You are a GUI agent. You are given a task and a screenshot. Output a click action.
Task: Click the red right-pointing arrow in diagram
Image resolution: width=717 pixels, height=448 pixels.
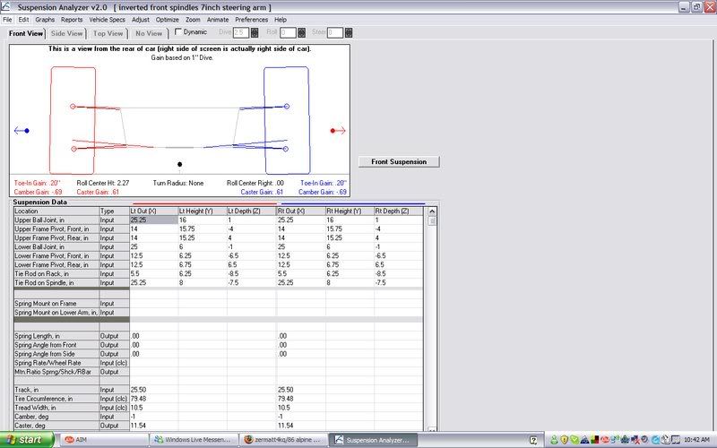(x=338, y=131)
